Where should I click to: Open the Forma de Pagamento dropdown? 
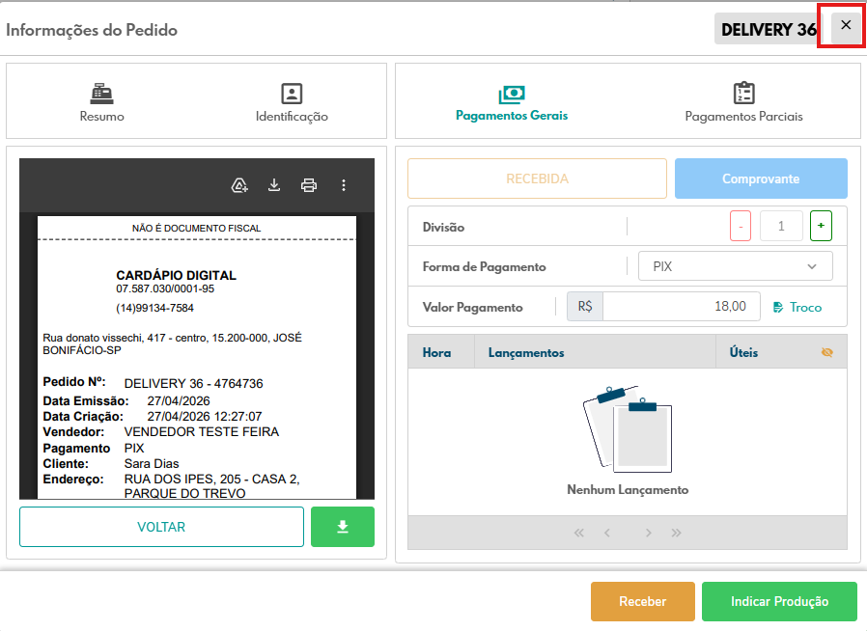click(x=735, y=266)
